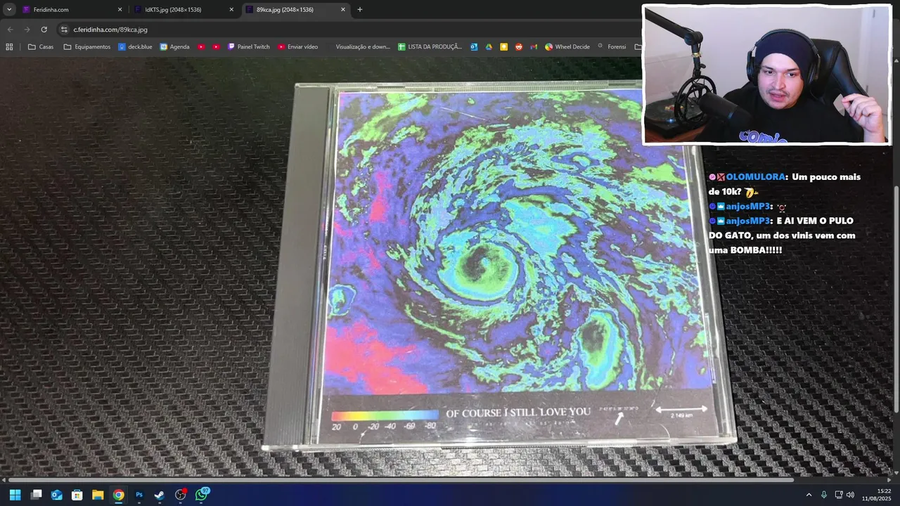The width and height of the screenshot is (900, 506).
Task: Open Steam from the taskbar
Action: 160,495
